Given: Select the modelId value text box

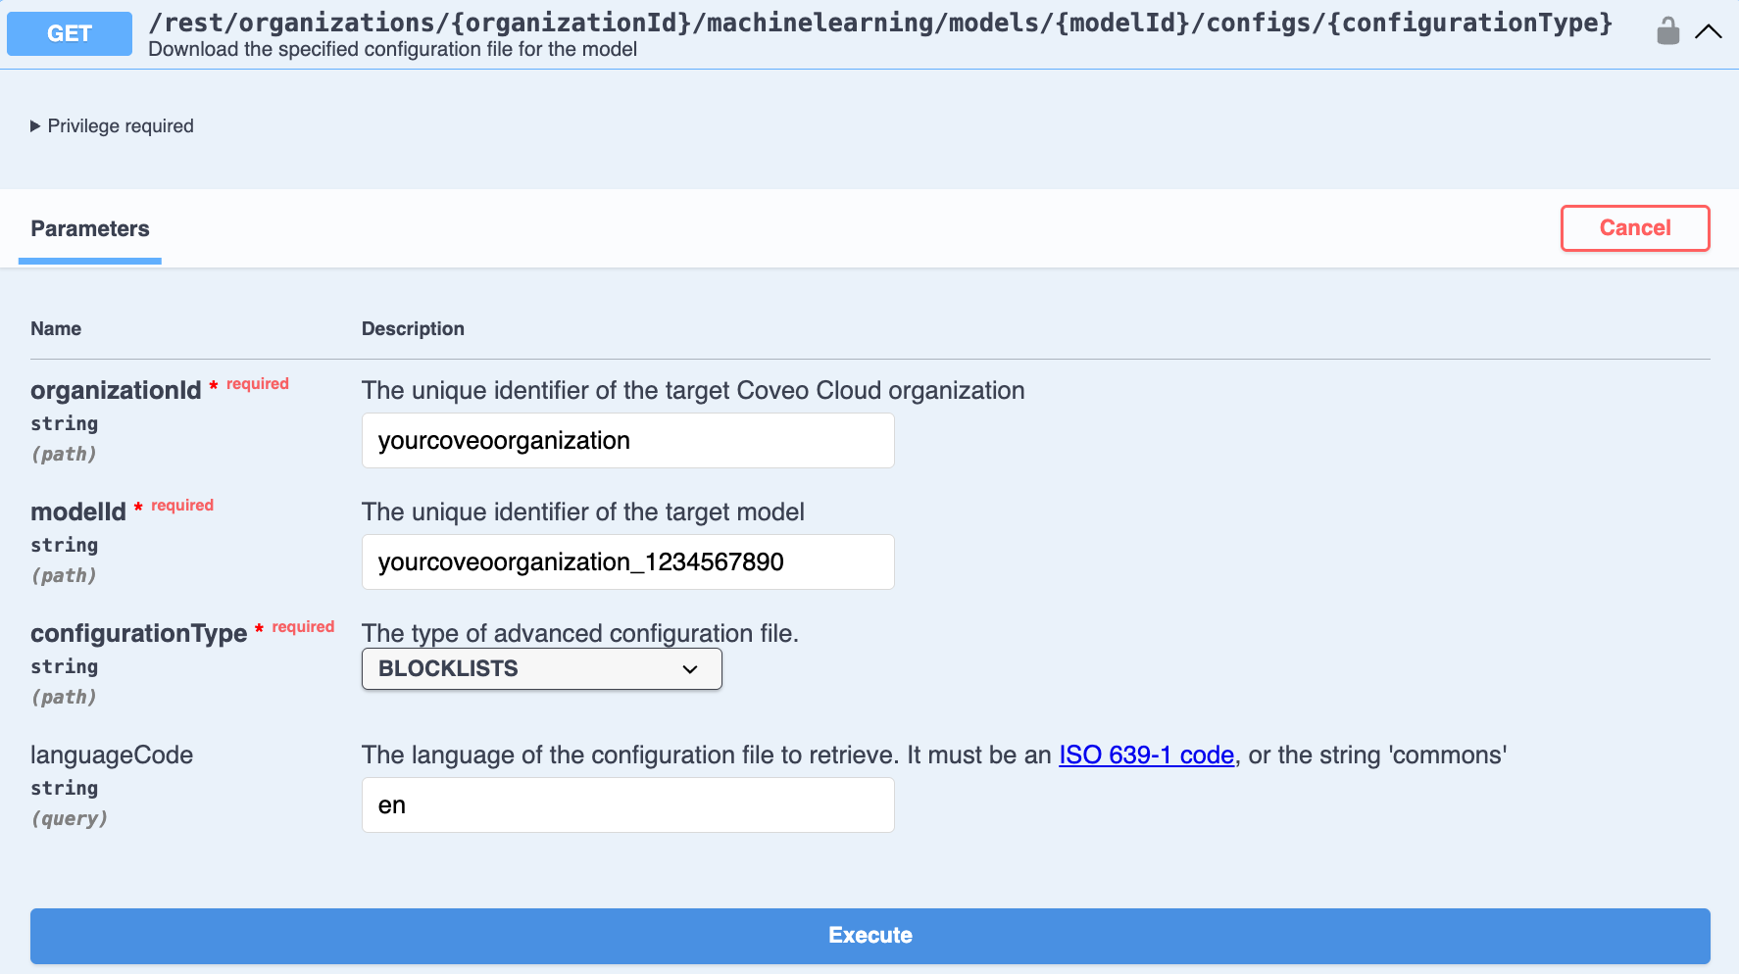Looking at the screenshot, I should [627, 561].
